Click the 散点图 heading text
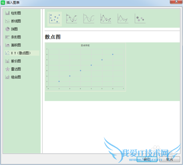This screenshot has height=165, width=183. click(53, 37)
